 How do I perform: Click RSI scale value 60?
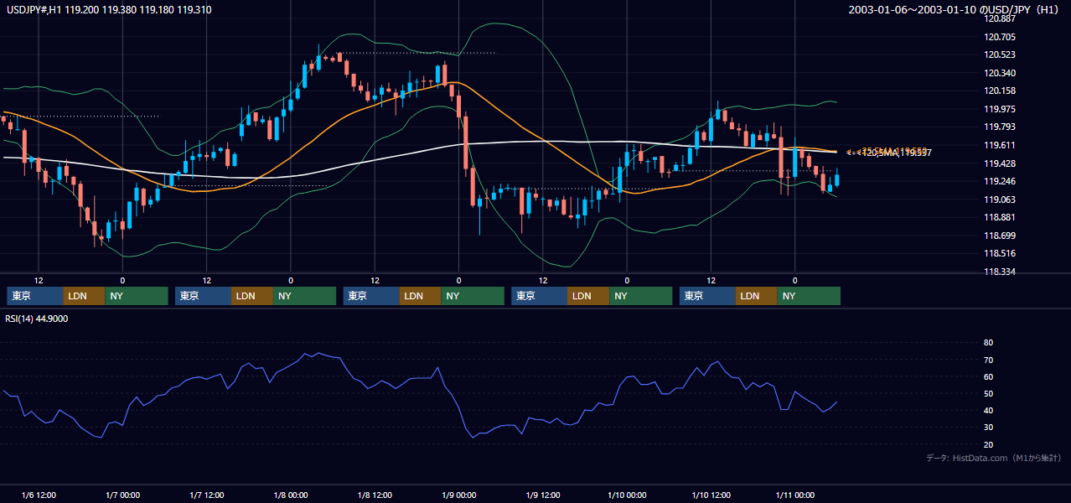click(988, 376)
